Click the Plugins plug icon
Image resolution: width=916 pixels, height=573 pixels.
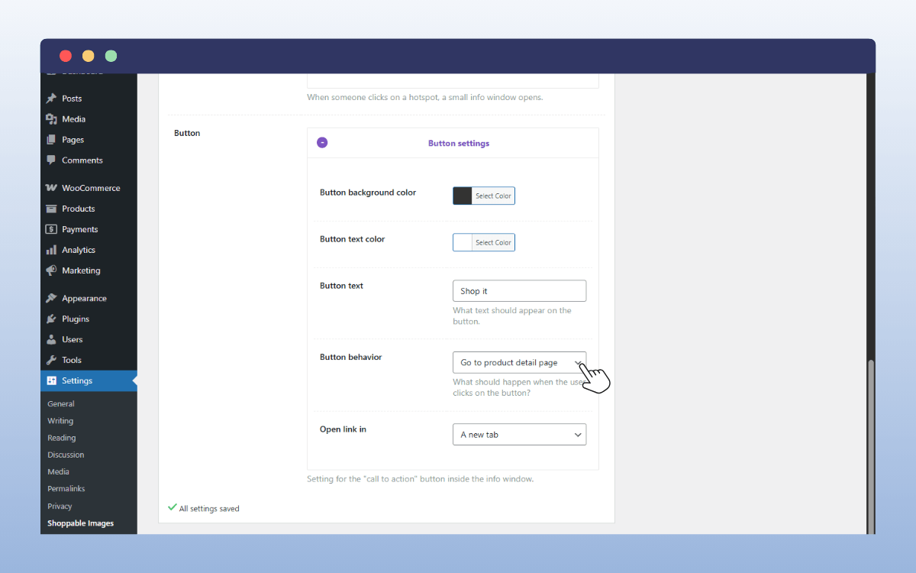[x=51, y=319]
